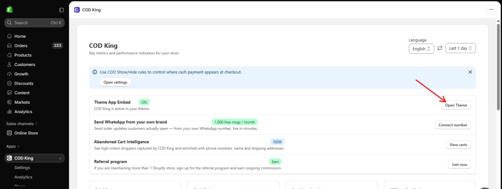Click the green ON status badge
502x189 pixels.
tap(144, 102)
